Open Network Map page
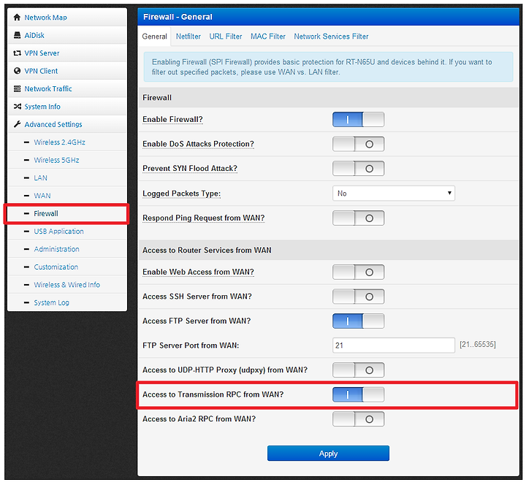526x485 pixels. point(45,18)
